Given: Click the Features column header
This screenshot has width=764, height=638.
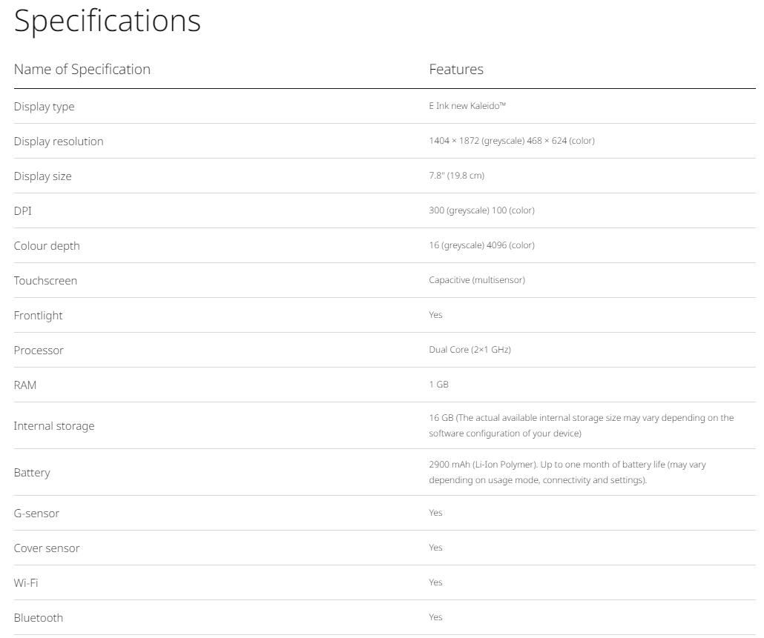Looking at the screenshot, I should pos(456,69).
